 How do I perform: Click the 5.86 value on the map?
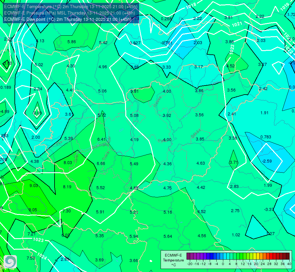tap(72, 42)
